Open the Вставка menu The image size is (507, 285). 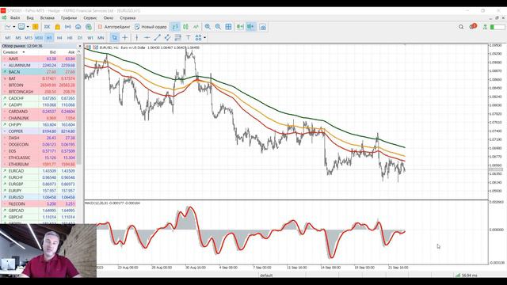coord(48,18)
